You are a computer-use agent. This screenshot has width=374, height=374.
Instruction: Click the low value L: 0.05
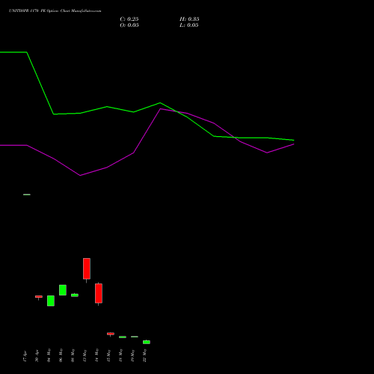(189, 25)
